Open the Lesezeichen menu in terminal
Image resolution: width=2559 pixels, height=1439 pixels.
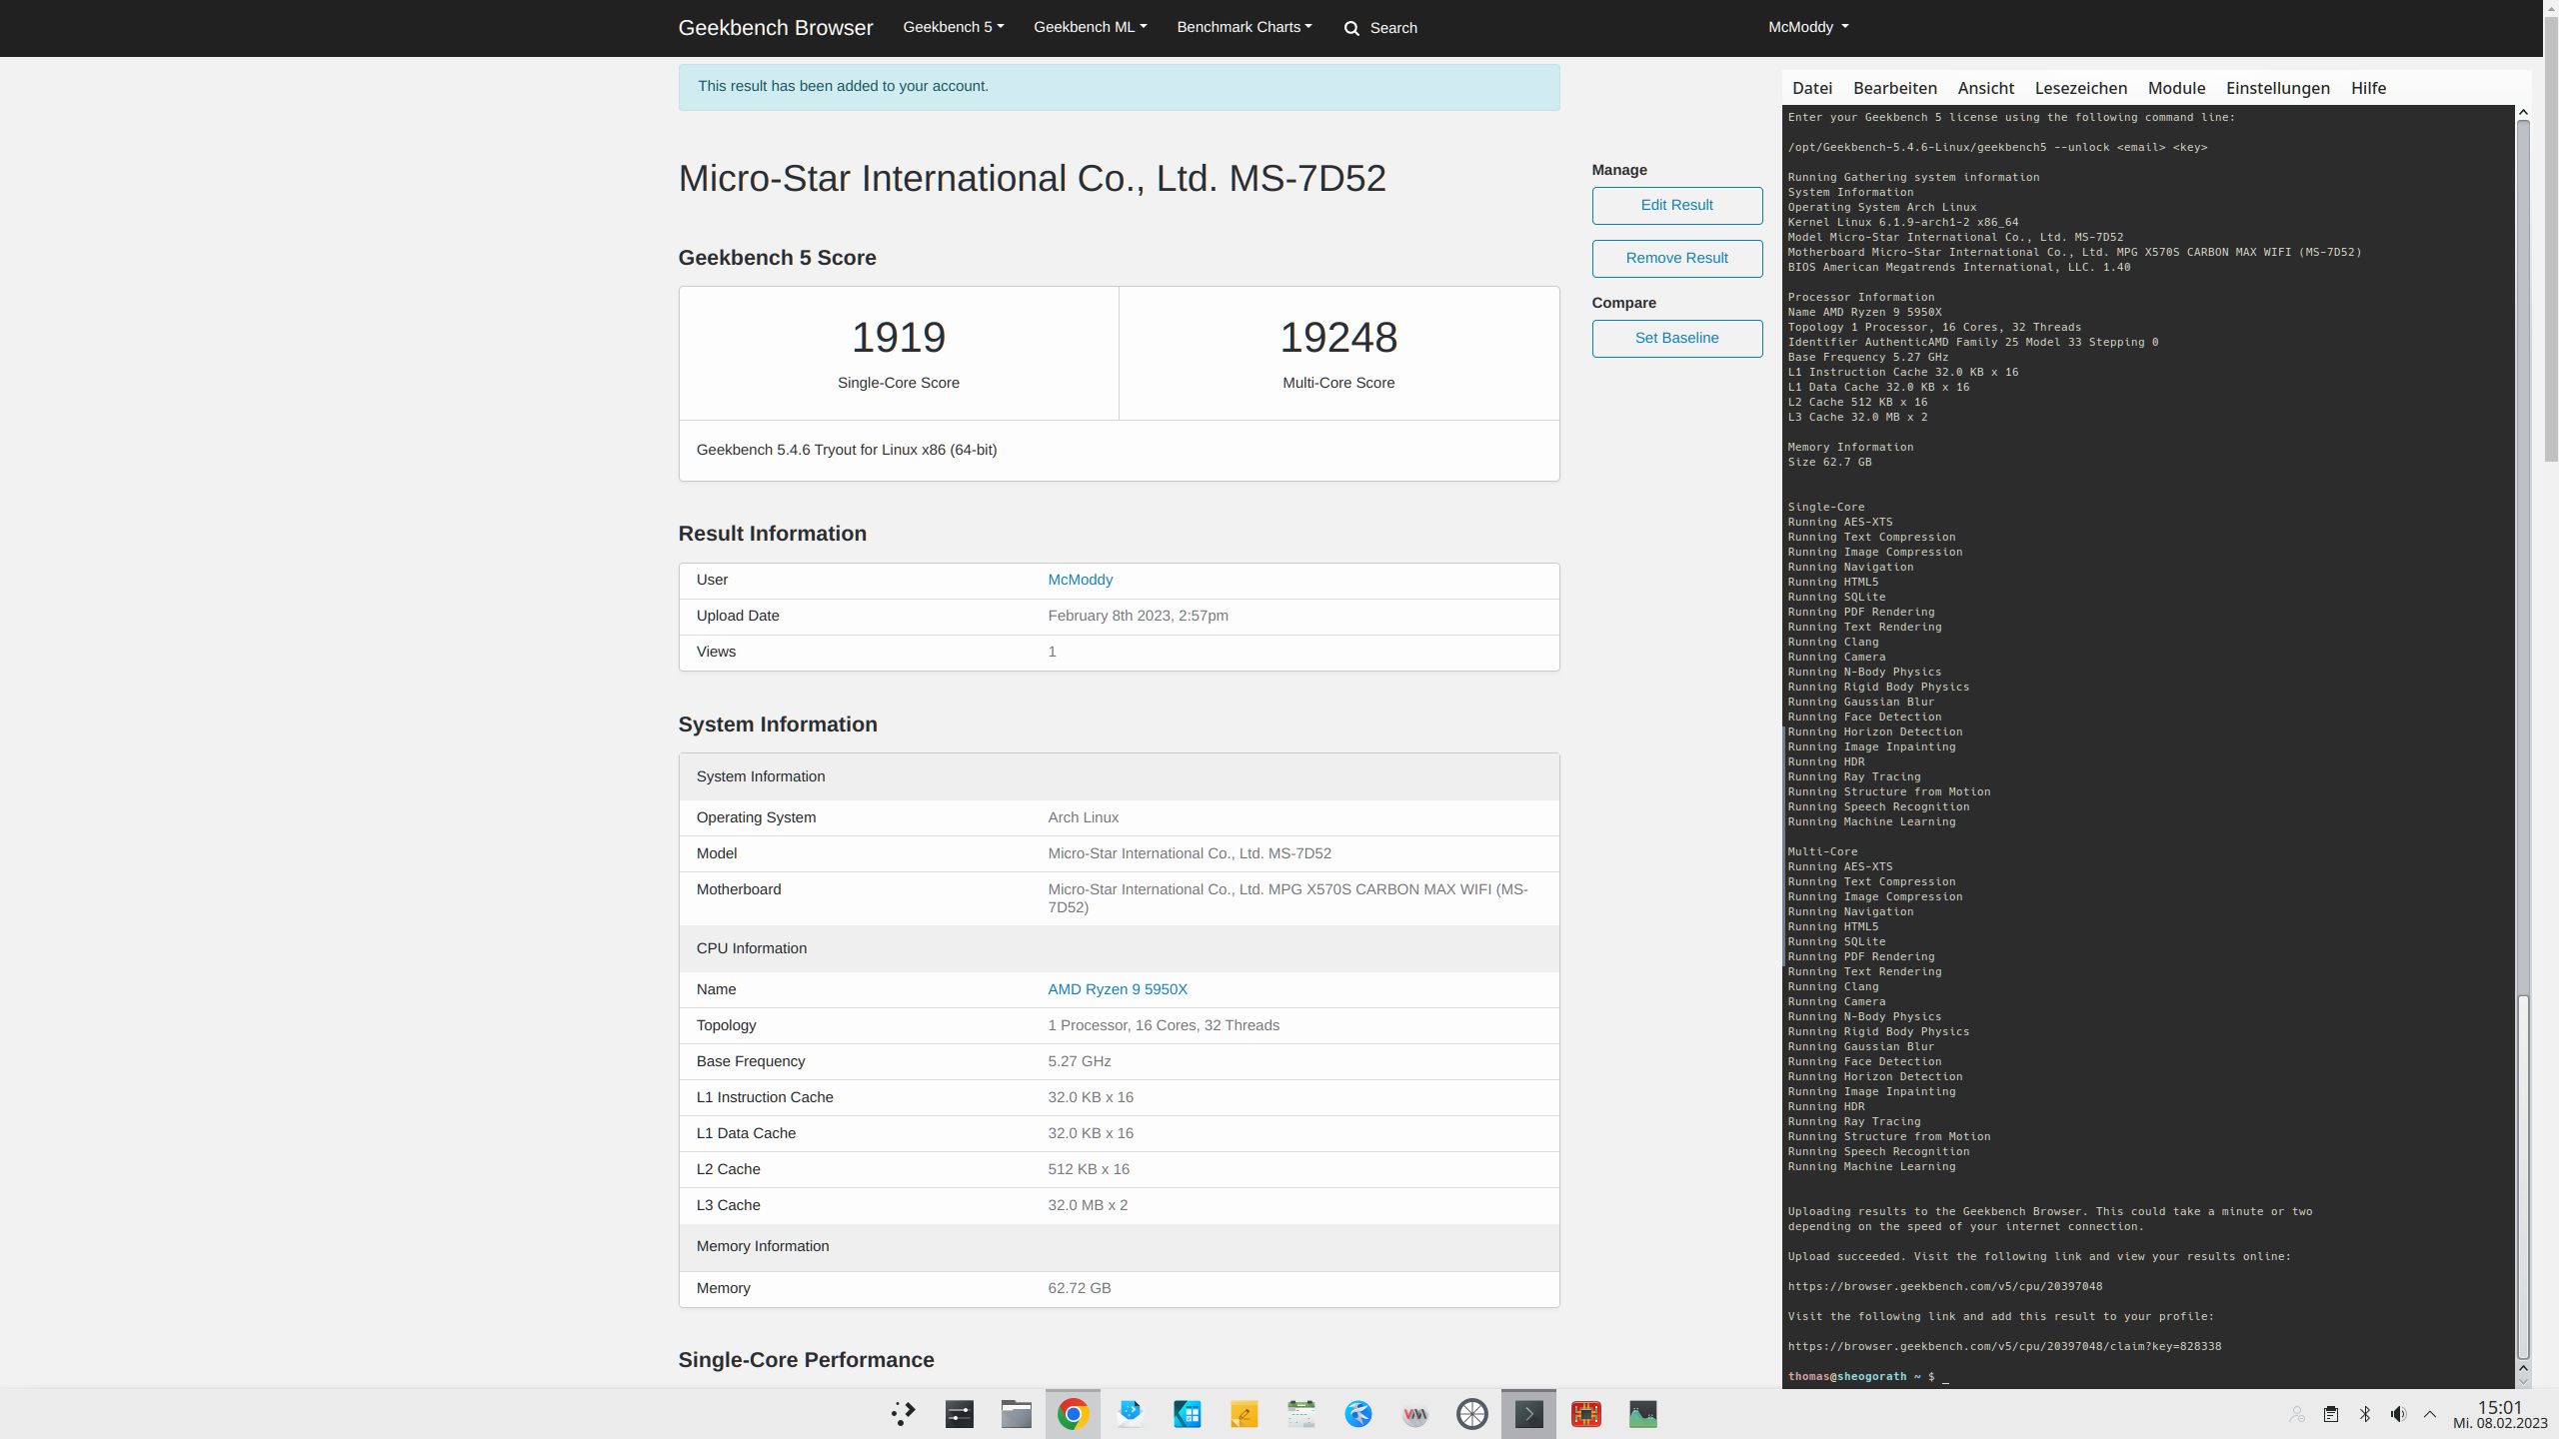[2081, 88]
